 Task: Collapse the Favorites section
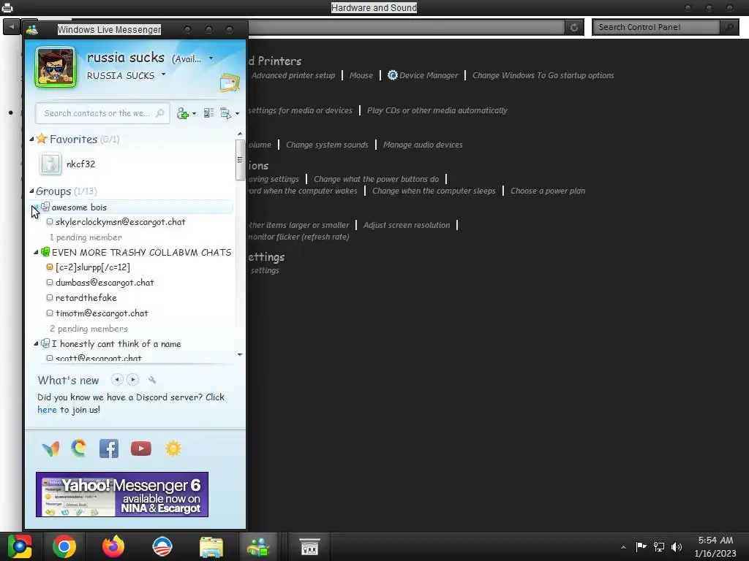[x=31, y=140]
